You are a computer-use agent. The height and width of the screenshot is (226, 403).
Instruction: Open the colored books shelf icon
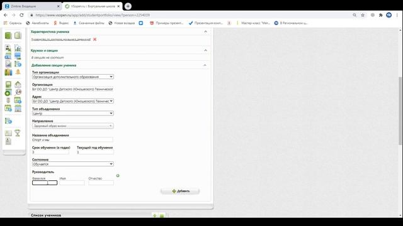click(x=8, y=72)
